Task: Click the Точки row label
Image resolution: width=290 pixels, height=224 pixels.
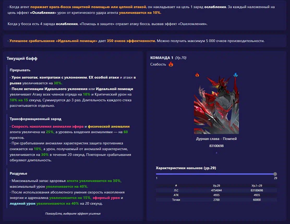Action: coord(176,200)
